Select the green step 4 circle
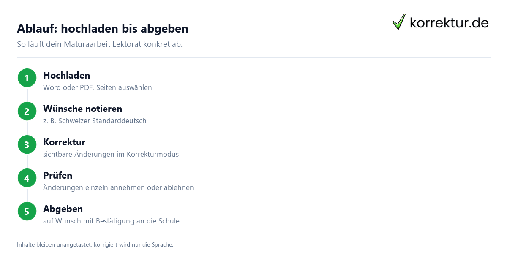The height and width of the screenshot is (266, 507). [27, 178]
